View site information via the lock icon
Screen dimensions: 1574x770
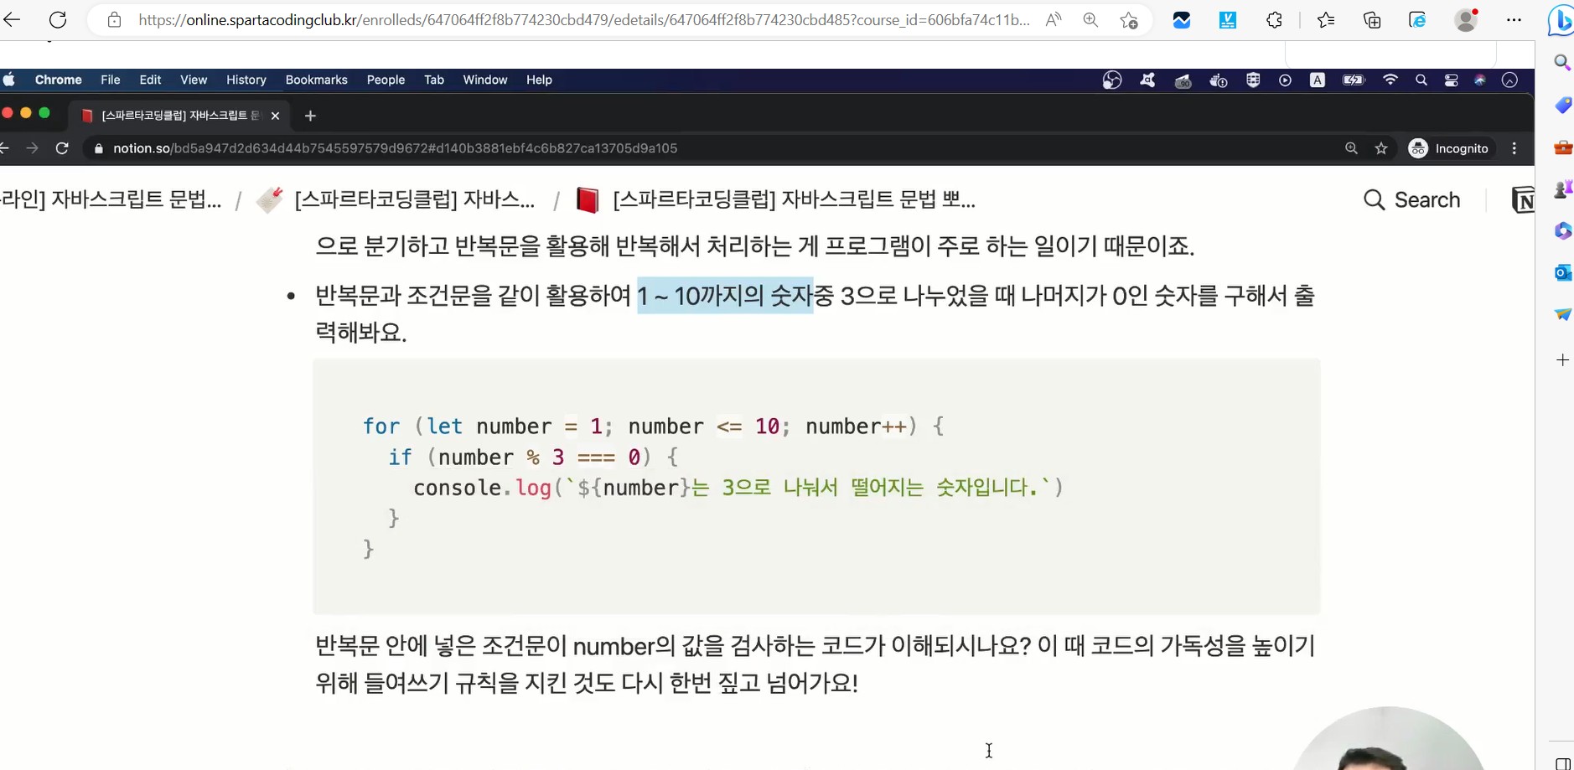click(114, 20)
